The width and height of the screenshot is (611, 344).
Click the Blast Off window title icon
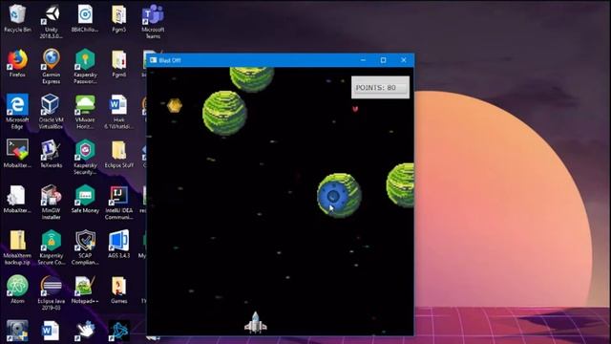[x=153, y=60]
